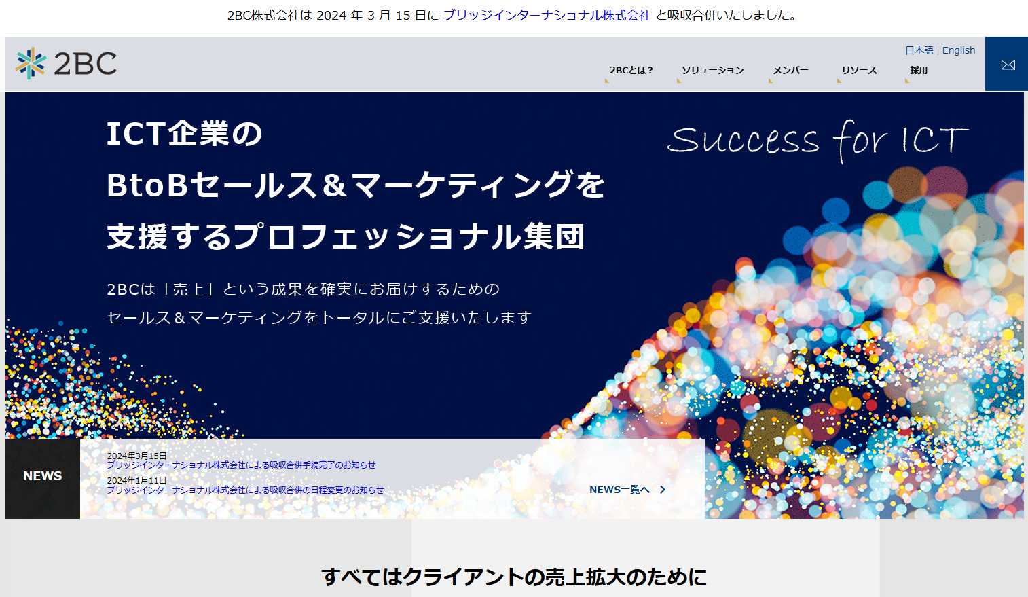The height and width of the screenshot is (597, 1028).
Task: Click the envelope contact icon
Action: 1008,65
